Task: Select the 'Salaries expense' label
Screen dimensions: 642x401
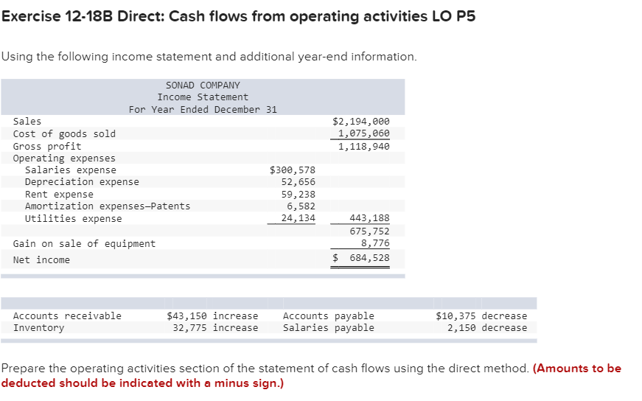Action: click(x=71, y=170)
